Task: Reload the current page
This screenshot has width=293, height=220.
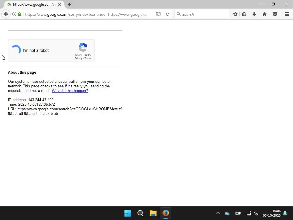Action: (x=168, y=14)
